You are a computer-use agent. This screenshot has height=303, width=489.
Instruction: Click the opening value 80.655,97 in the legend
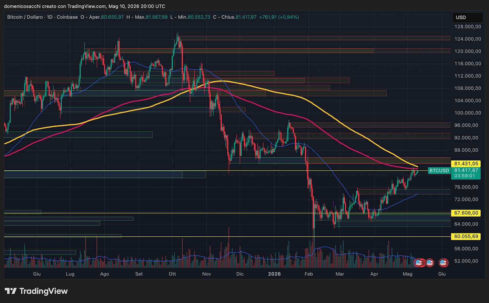(x=112, y=17)
